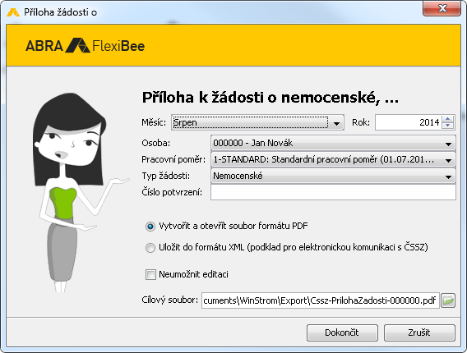Expand the Typ žádosti dropdown showing Nemocenské

point(333,176)
